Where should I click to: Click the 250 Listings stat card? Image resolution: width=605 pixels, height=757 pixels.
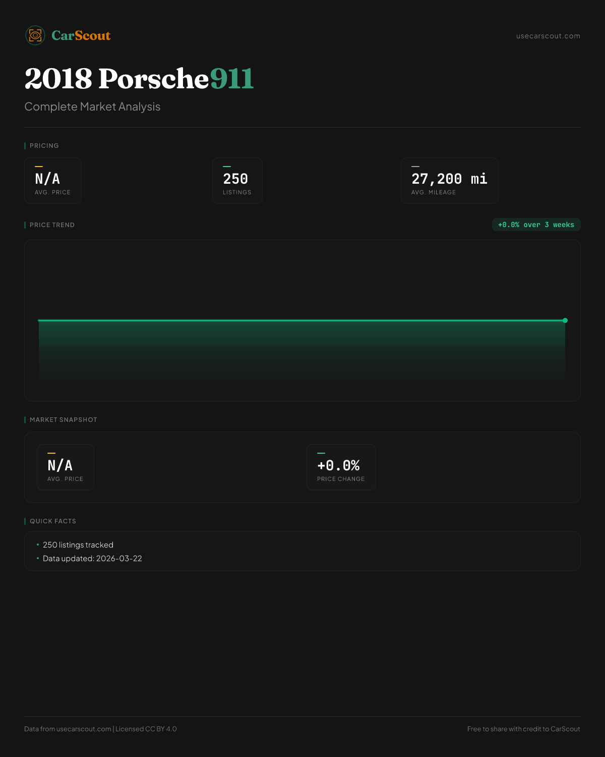237,181
